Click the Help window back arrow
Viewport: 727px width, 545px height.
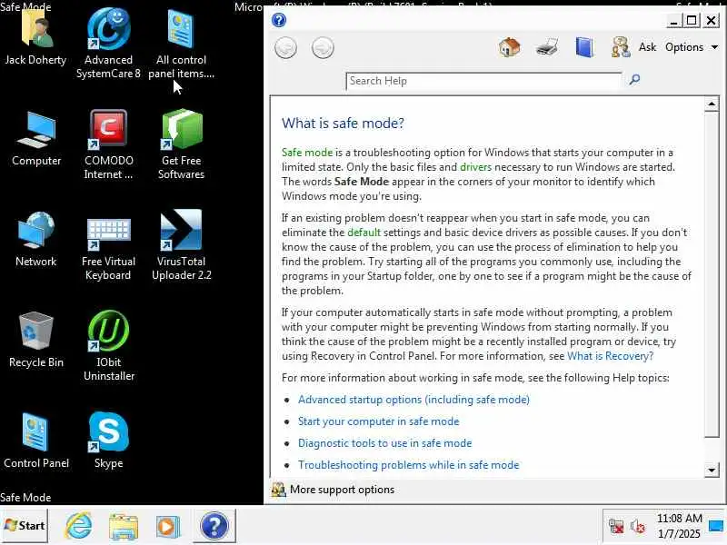pyautogui.click(x=285, y=48)
